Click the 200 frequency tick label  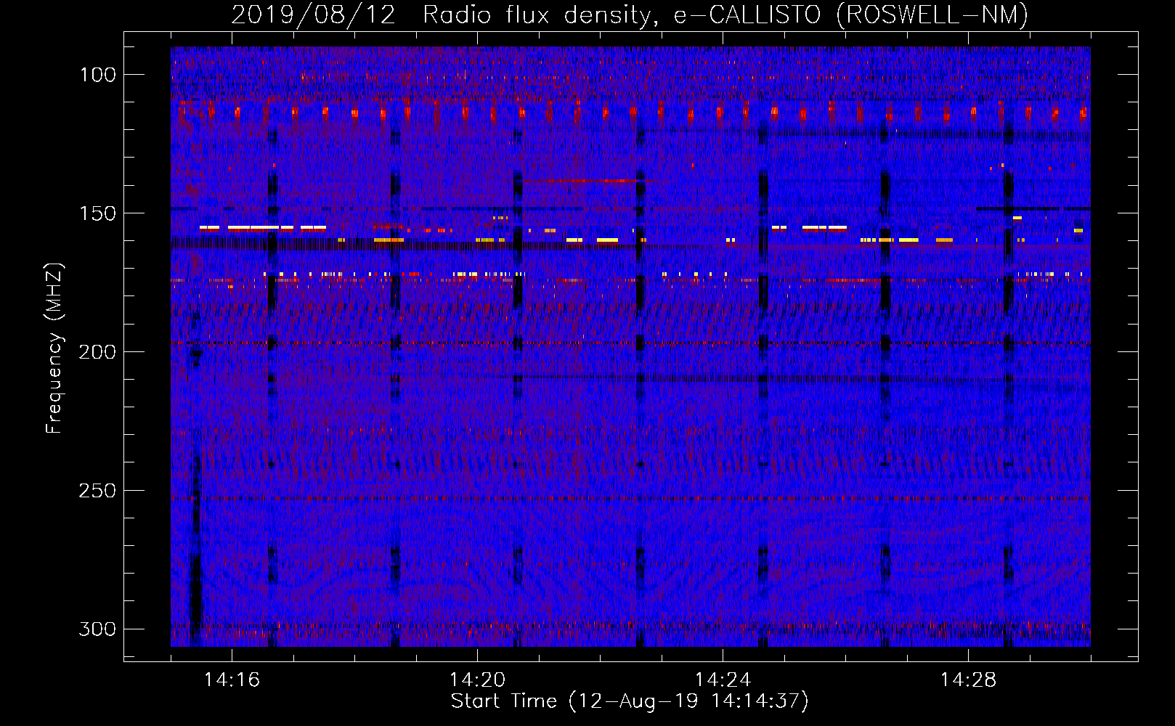[x=97, y=352]
